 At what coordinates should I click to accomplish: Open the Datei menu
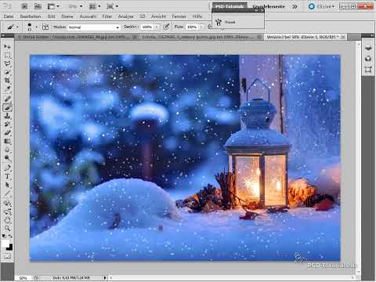click(9, 16)
